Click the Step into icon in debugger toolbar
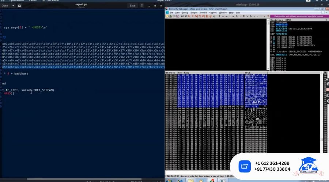This screenshot has height=182, width=329. [196, 16]
